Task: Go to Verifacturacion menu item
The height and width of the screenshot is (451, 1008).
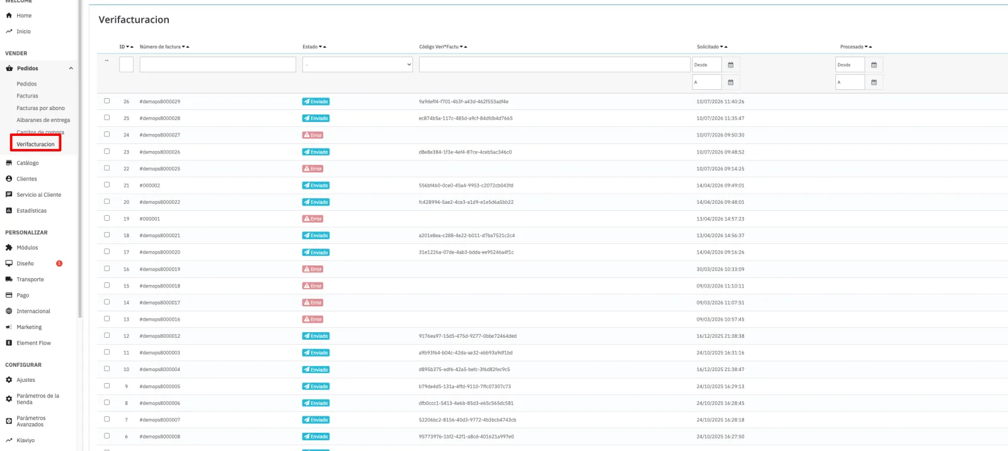Action: point(35,145)
